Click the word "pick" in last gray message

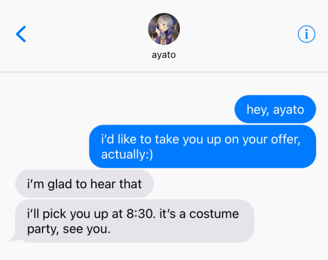click(55, 214)
